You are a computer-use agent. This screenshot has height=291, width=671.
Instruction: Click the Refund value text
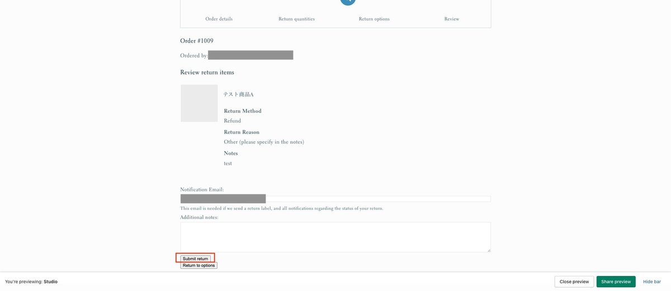(233, 121)
